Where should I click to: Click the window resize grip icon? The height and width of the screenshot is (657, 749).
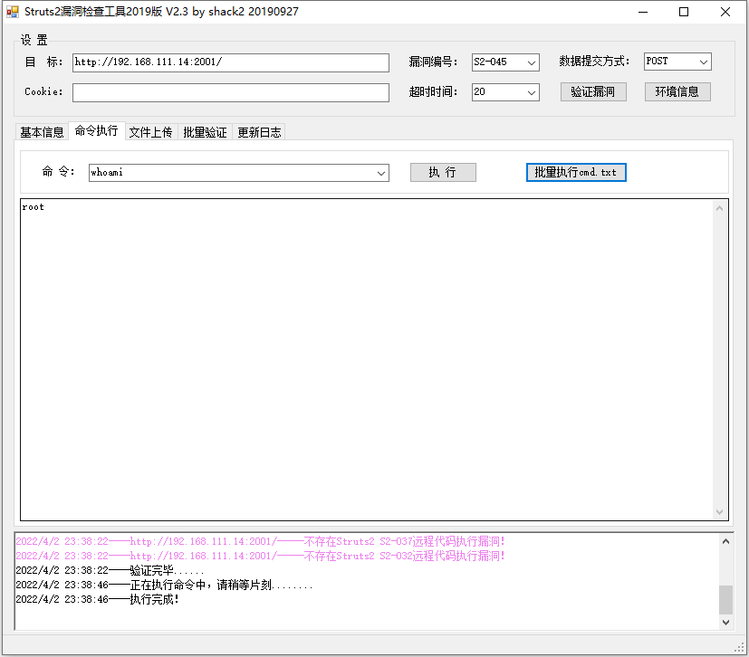coord(741,647)
